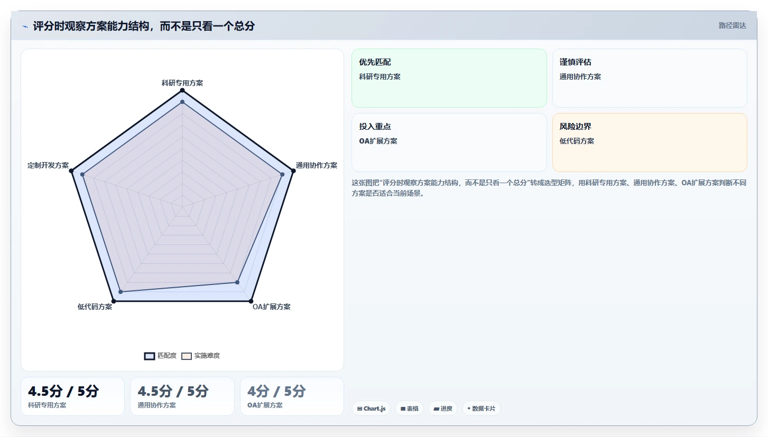
Task: Click the 实施难度 legend color box
Action: click(x=187, y=356)
